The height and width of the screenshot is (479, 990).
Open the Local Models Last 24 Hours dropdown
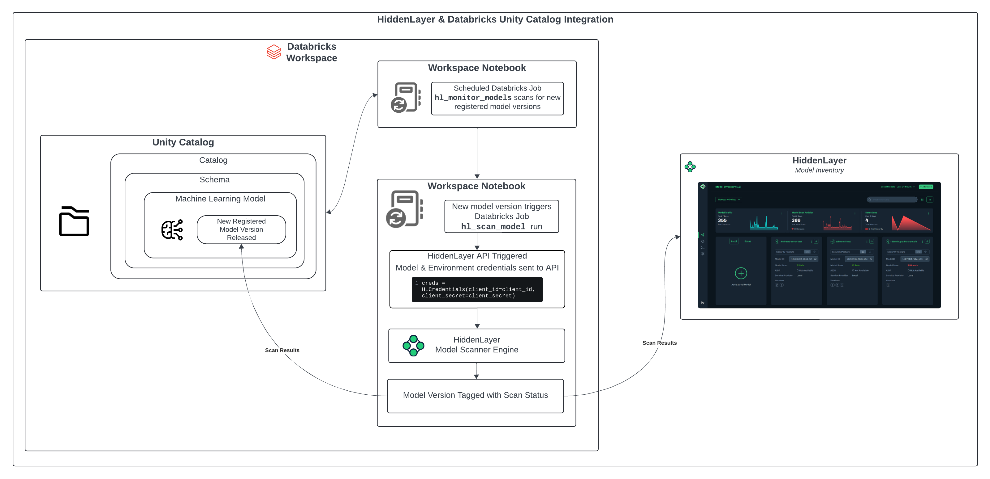point(898,187)
